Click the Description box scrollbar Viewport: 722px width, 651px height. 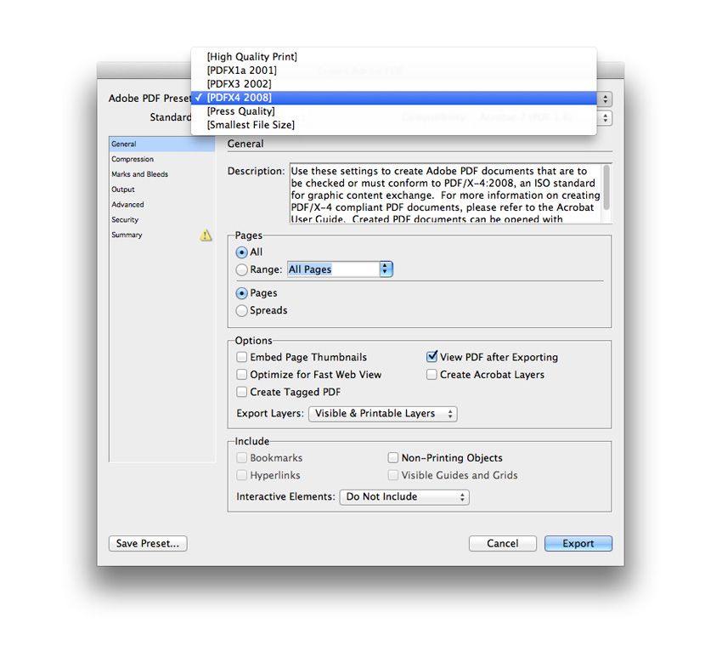click(606, 188)
